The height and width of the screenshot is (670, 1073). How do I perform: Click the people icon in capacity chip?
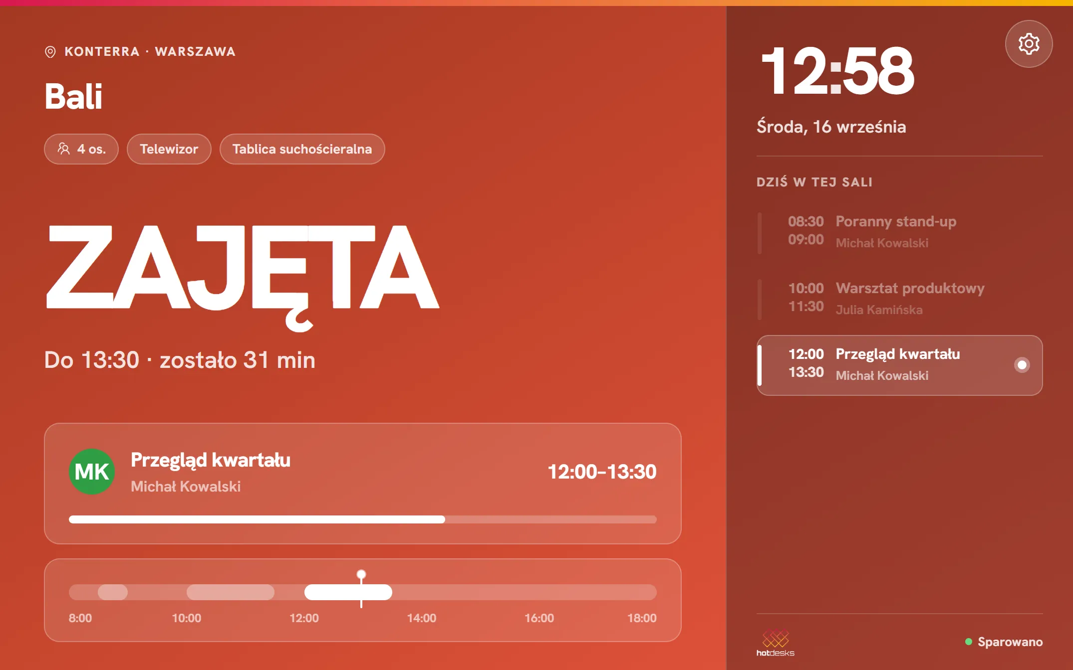click(x=64, y=149)
